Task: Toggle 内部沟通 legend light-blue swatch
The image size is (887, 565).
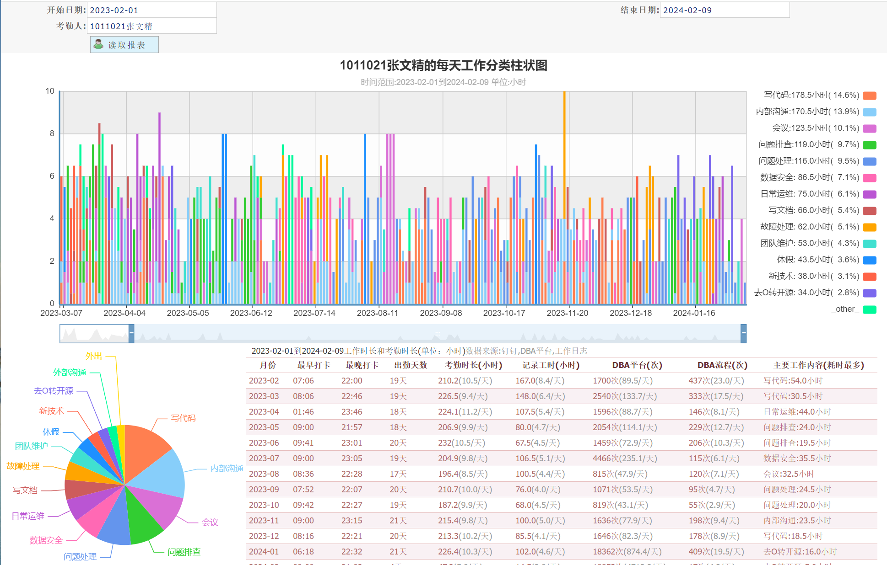Action: coord(869,112)
